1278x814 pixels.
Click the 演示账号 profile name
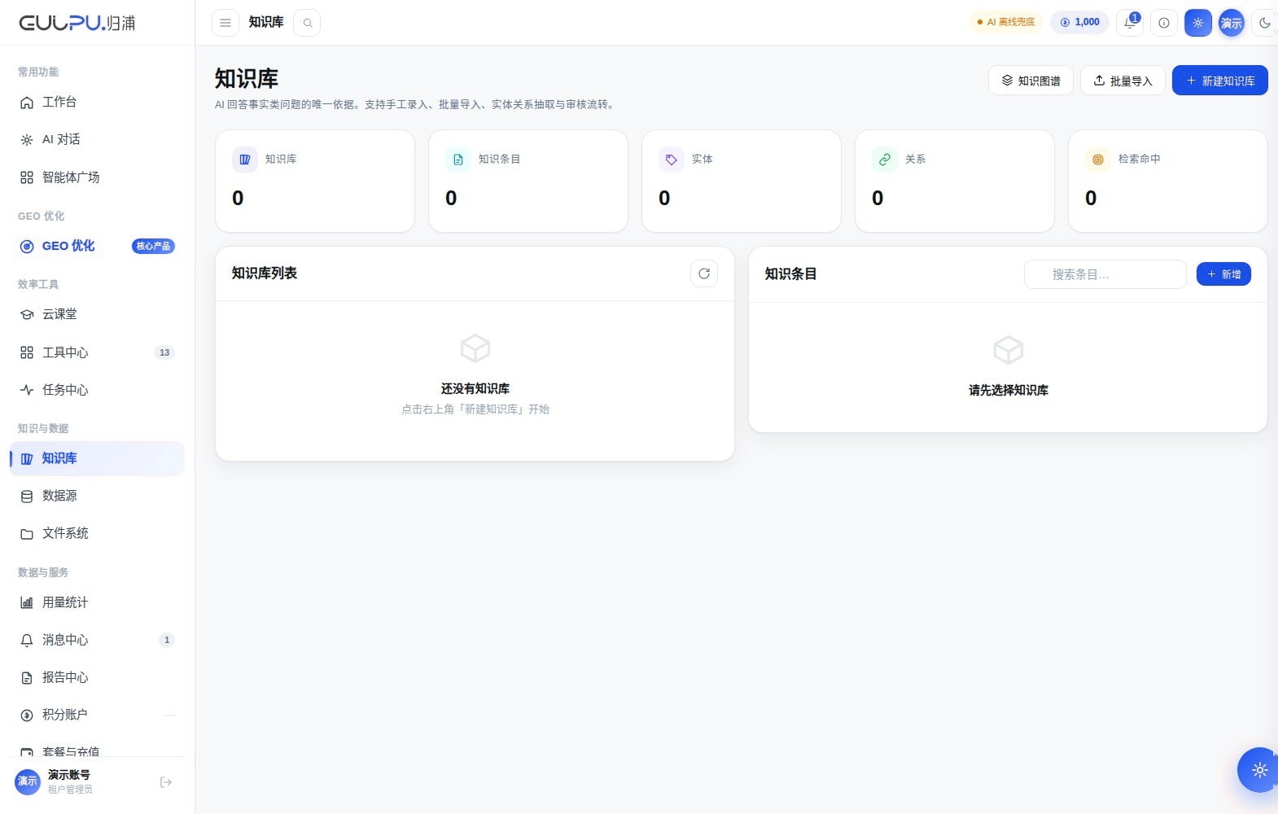point(69,775)
